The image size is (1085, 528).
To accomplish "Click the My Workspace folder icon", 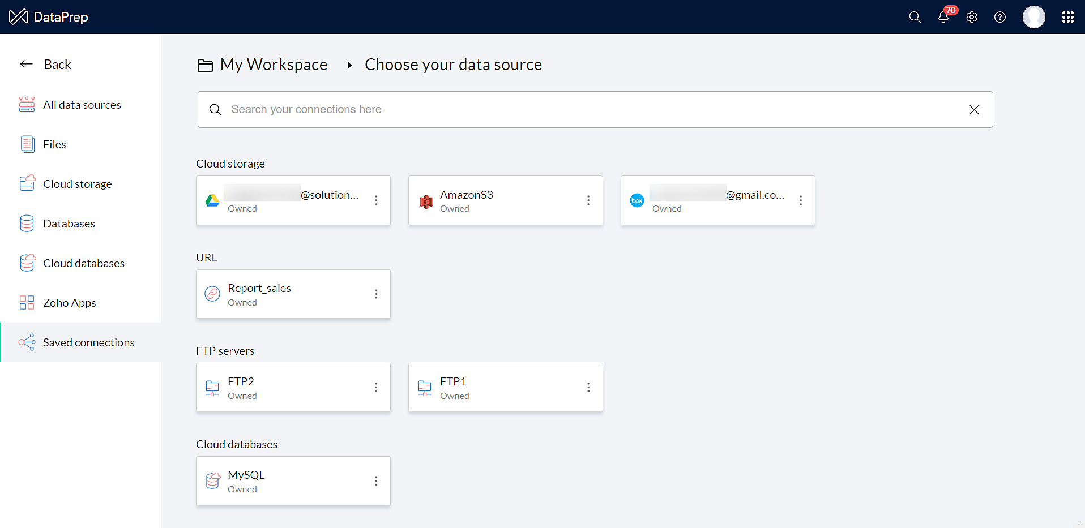I will pyautogui.click(x=205, y=66).
